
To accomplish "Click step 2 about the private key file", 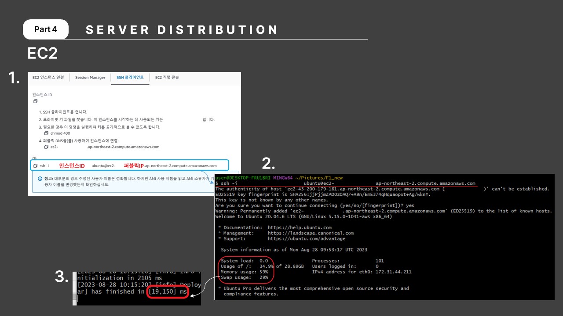I will tap(127, 119).
